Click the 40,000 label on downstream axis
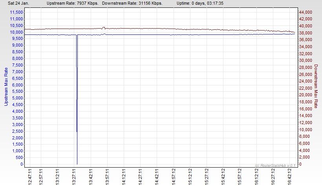The height and width of the screenshot is (186, 322). (306, 26)
